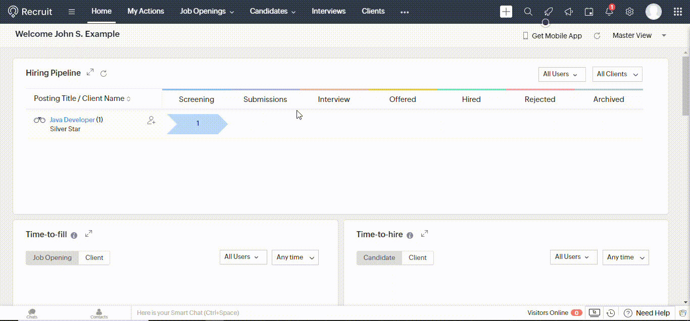
Task: Click the Get Mobile App link
Action: [552, 36]
